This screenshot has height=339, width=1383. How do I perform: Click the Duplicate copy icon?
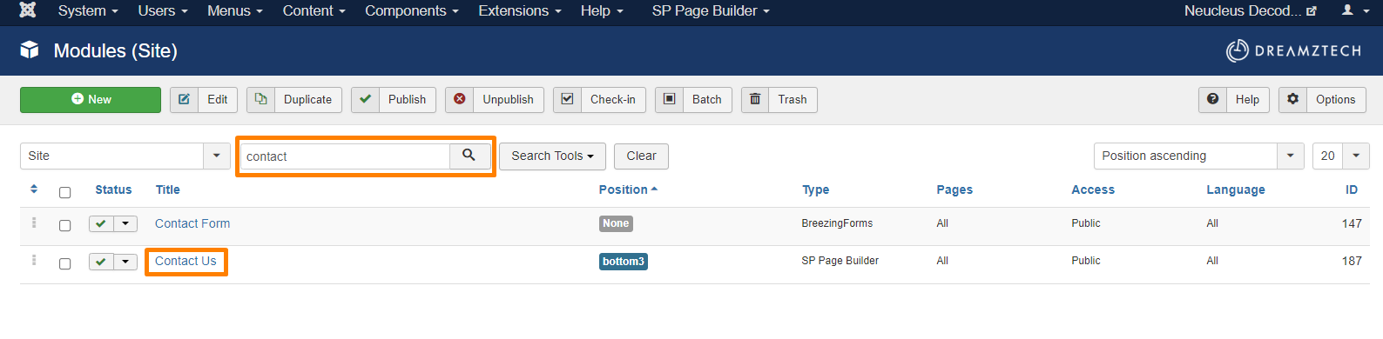tap(261, 100)
